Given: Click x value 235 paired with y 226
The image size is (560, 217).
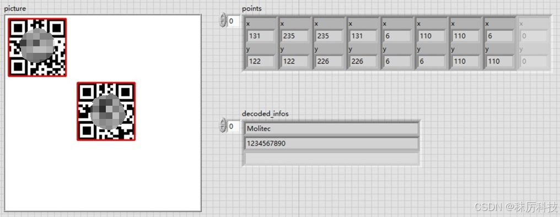Looking at the screenshot, I should pyautogui.click(x=329, y=36).
